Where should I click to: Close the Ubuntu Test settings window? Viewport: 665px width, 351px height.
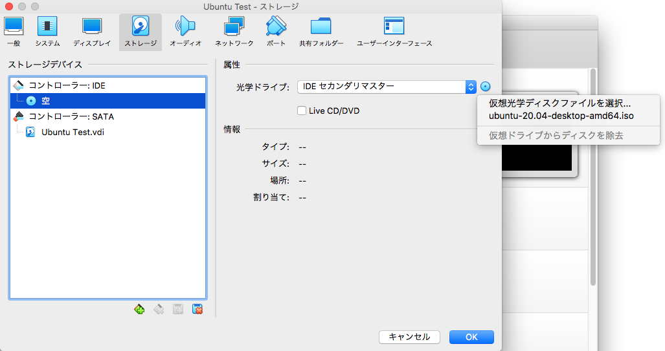tap(8, 6)
